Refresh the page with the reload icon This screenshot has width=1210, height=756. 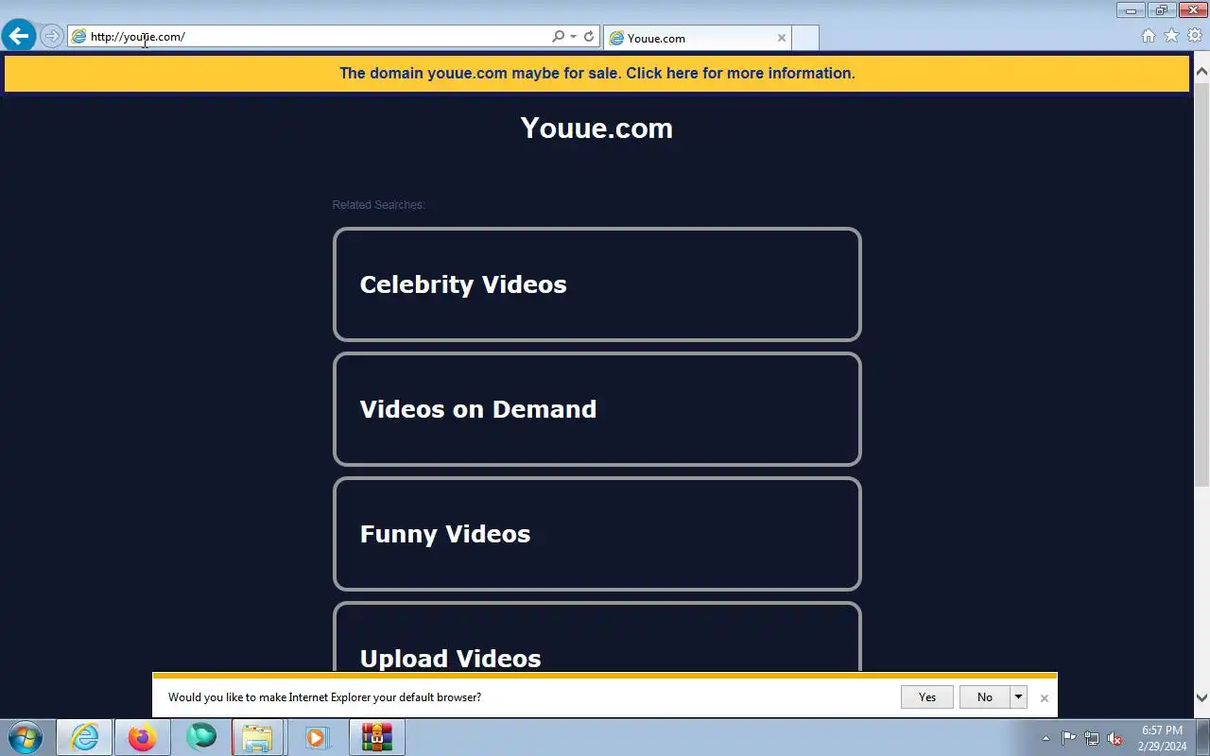click(589, 37)
